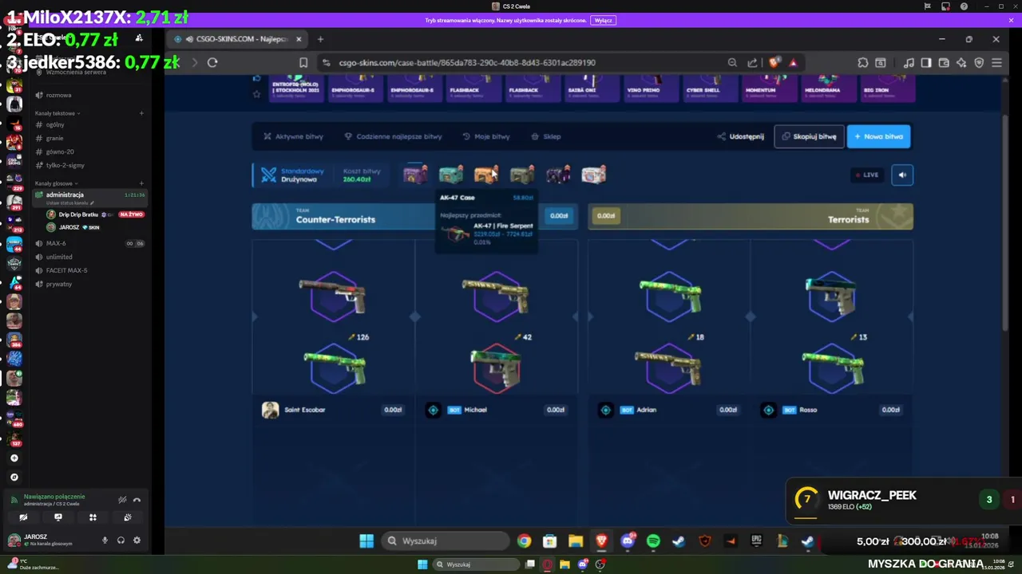Open browser zoom-out magnifier icon

(732, 62)
